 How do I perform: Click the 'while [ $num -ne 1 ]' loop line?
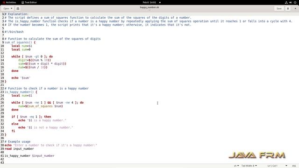coord(48,103)
